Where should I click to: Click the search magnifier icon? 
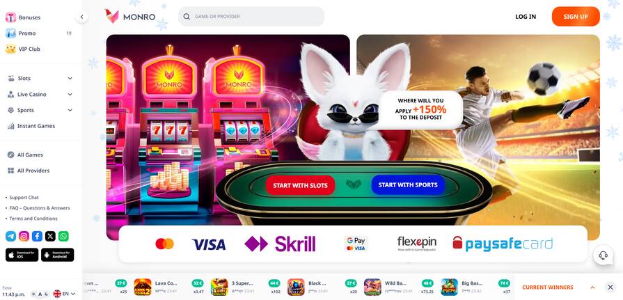187,17
